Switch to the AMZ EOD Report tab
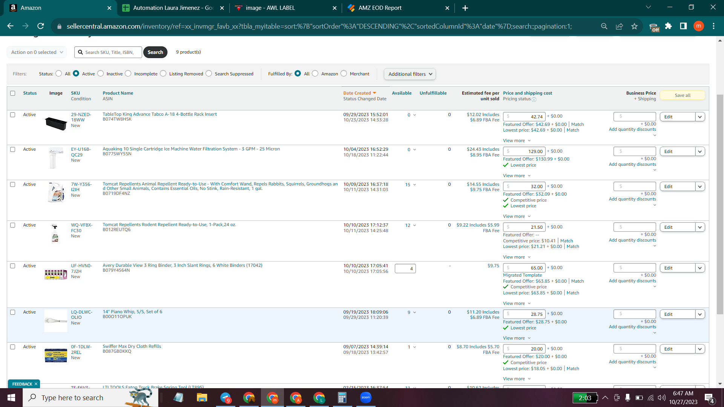724x407 pixels. click(398, 8)
